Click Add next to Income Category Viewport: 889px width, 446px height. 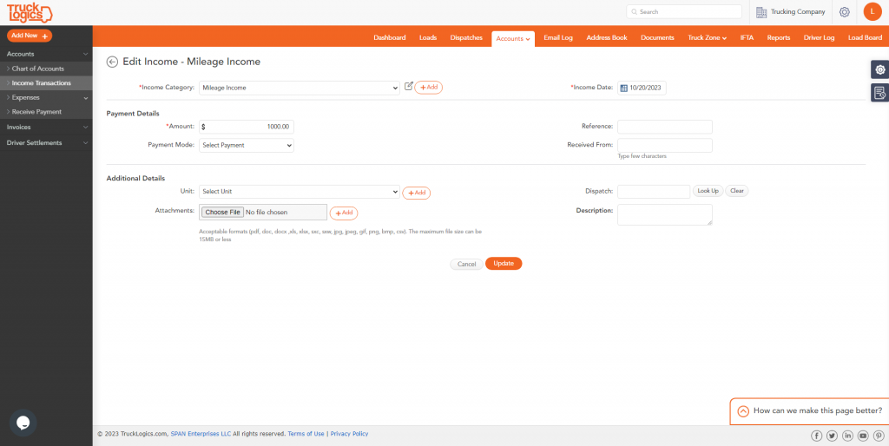(429, 88)
